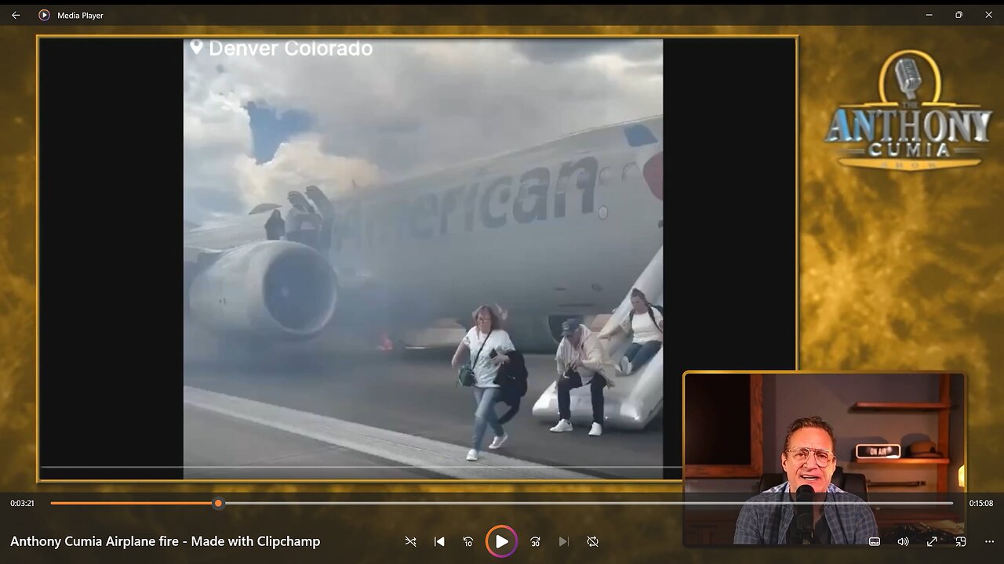Image resolution: width=1004 pixels, height=564 pixels.
Task: Go to the previous track
Action: (x=439, y=541)
